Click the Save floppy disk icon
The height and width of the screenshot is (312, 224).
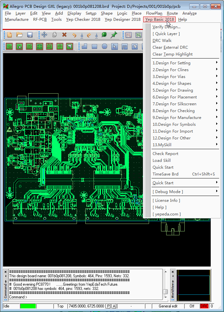[x=30, y=35]
